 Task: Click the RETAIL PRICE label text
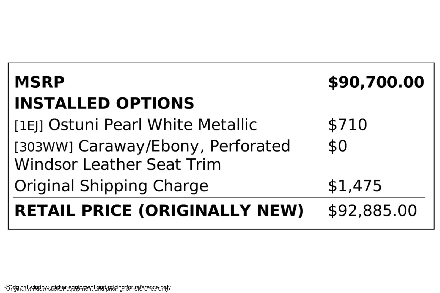coord(73,210)
